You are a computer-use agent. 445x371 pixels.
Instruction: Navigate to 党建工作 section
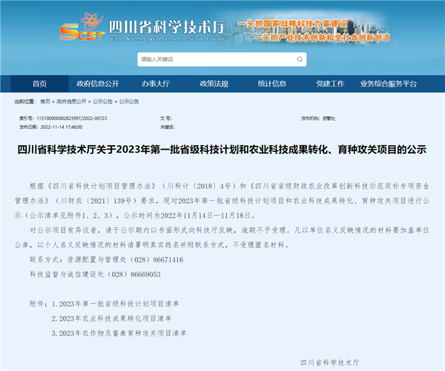[x=330, y=84]
